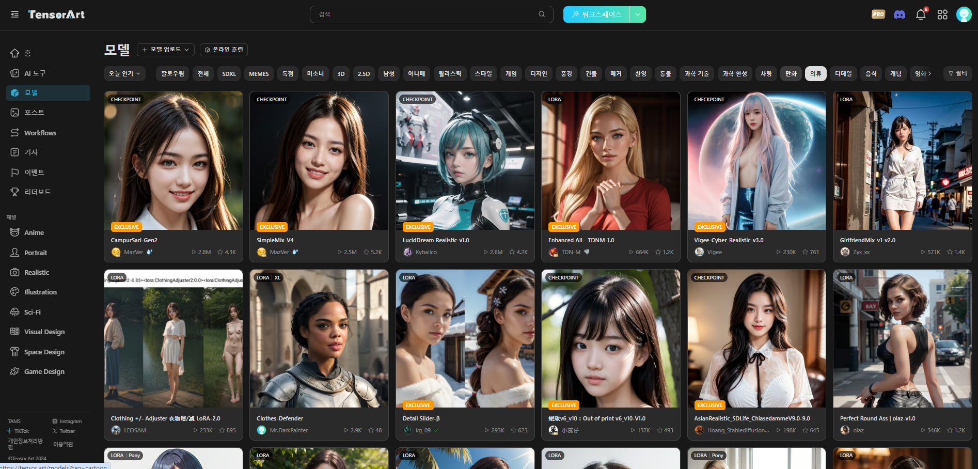Select the 애니메 tag
978x469 pixels.
click(x=416, y=74)
